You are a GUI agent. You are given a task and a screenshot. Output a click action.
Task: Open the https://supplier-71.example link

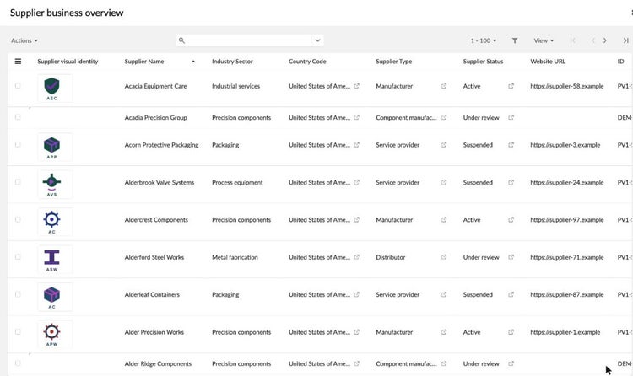pos(567,257)
